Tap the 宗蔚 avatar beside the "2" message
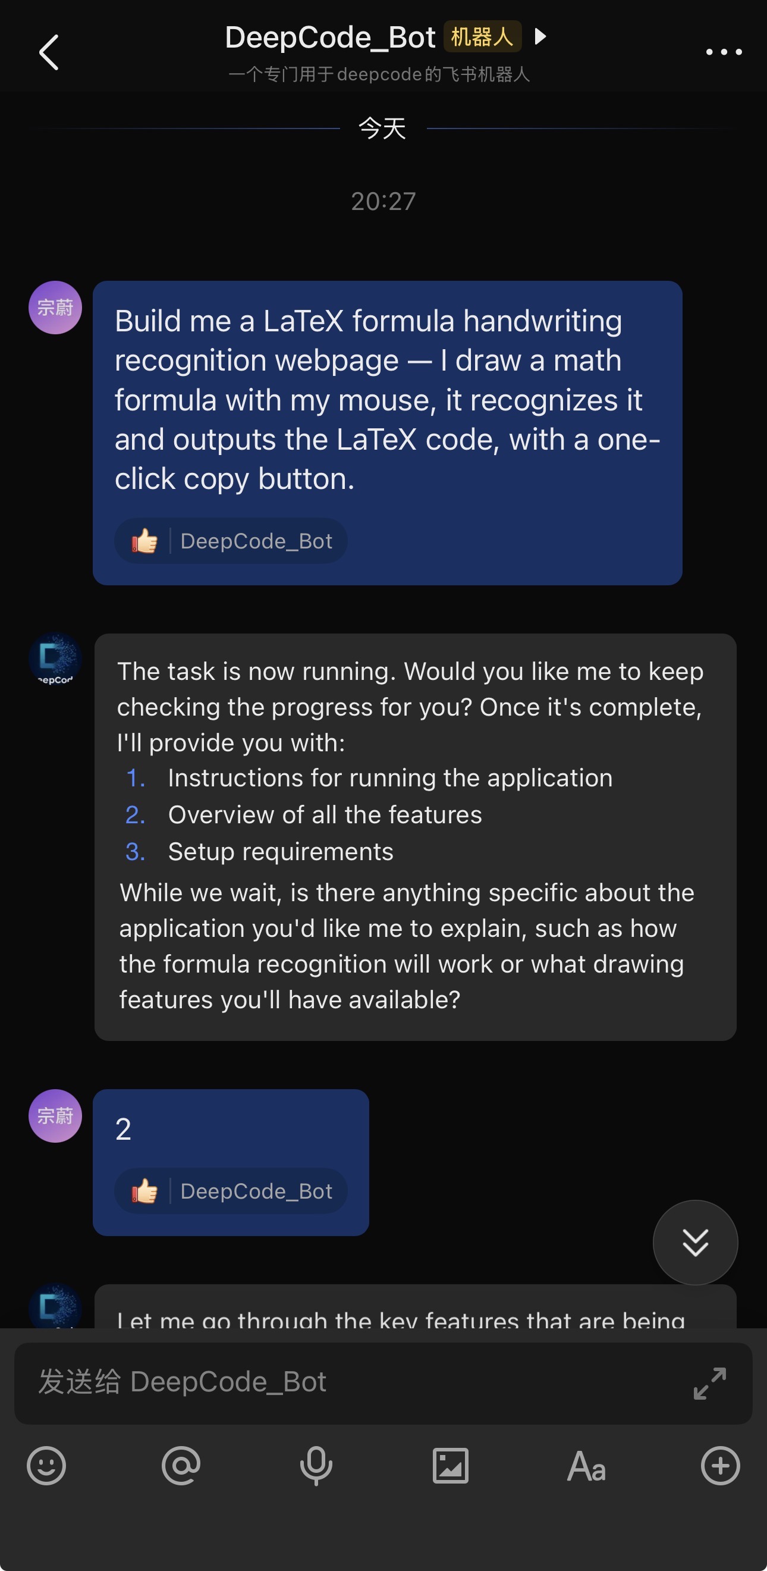Image resolution: width=767 pixels, height=1571 pixels. (55, 1115)
